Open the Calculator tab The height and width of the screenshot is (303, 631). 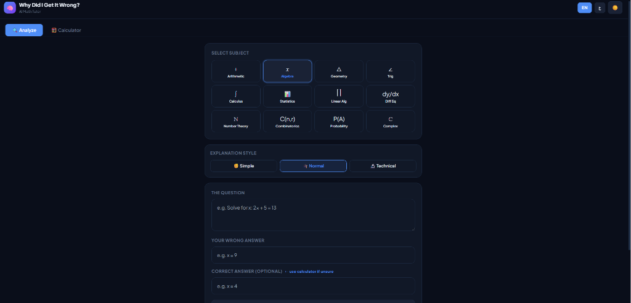point(67,30)
